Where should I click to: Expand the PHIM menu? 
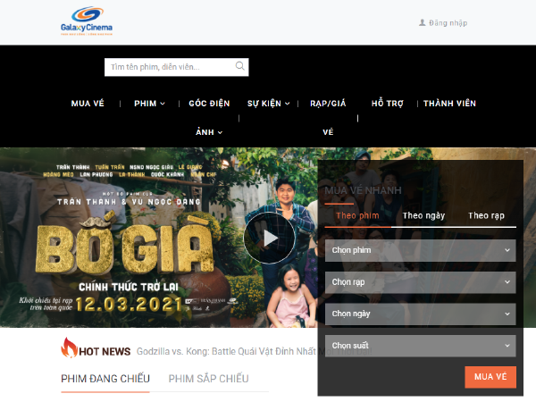point(149,104)
